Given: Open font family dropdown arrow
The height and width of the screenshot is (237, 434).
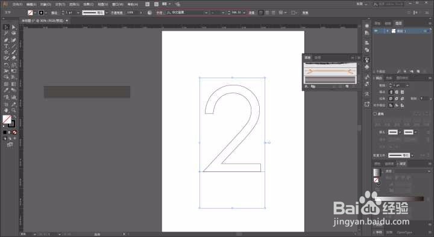Looking at the screenshot, I should pos(206,13).
